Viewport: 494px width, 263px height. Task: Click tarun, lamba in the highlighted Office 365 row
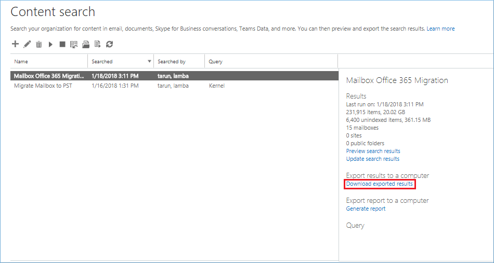point(173,76)
